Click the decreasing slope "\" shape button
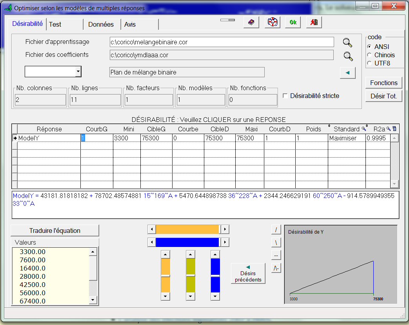Screen dimensions: 409x325 pos(276,242)
